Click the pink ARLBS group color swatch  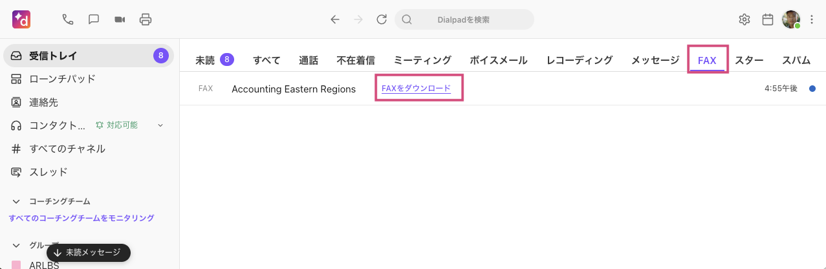16,265
